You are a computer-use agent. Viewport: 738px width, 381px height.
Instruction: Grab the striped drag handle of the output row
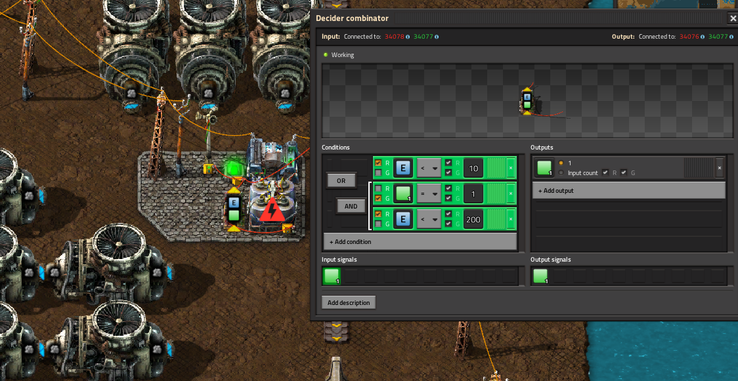699,168
